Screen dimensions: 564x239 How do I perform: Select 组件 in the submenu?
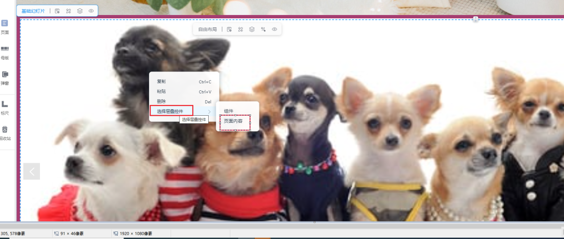(x=229, y=111)
